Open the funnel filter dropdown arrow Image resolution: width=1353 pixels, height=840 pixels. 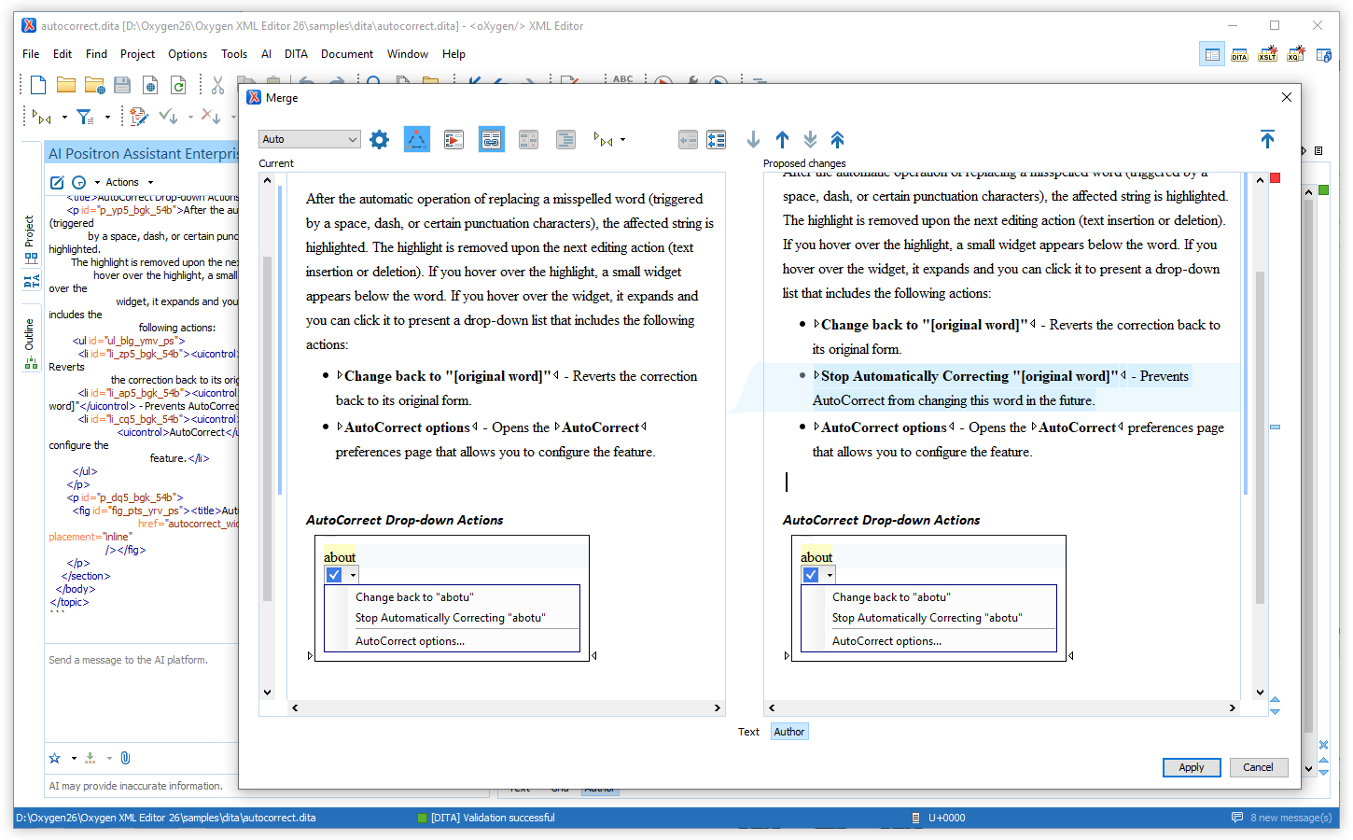tap(107, 118)
